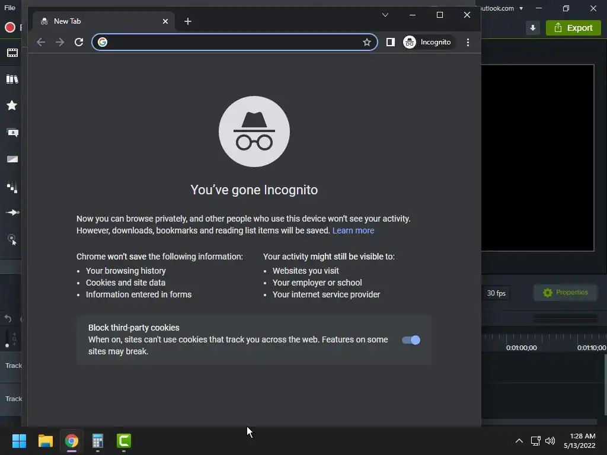The height and width of the screenshot is (455, 607).
Task: Open Camtasia's Animations arrow icon
Action: pos(12,213)
